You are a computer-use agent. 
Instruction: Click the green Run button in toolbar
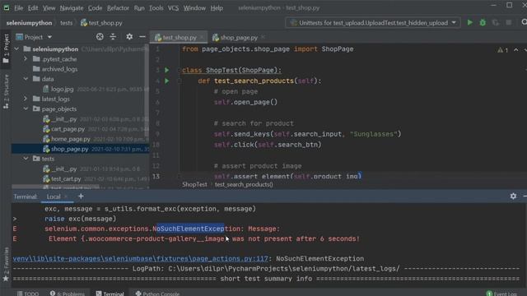470,22
